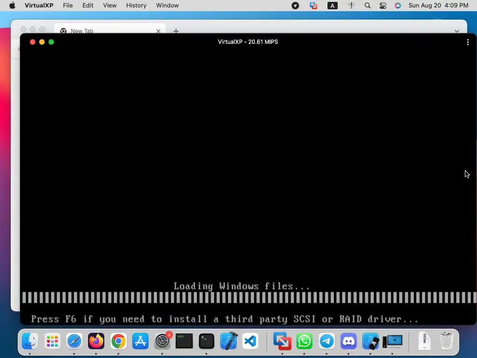477x358 pixels.
Task: Open the Simulator app from the Dock
Action: [x=370, y=341]
